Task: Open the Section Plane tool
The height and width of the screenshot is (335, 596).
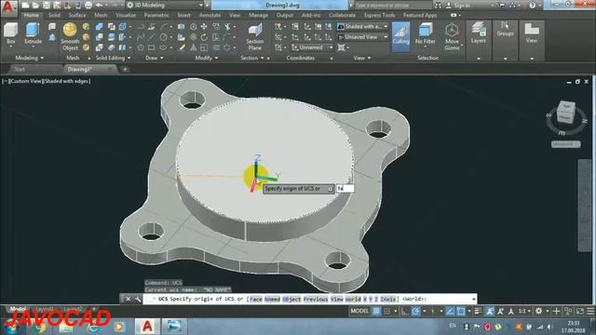Action: [x=254, y=37]
